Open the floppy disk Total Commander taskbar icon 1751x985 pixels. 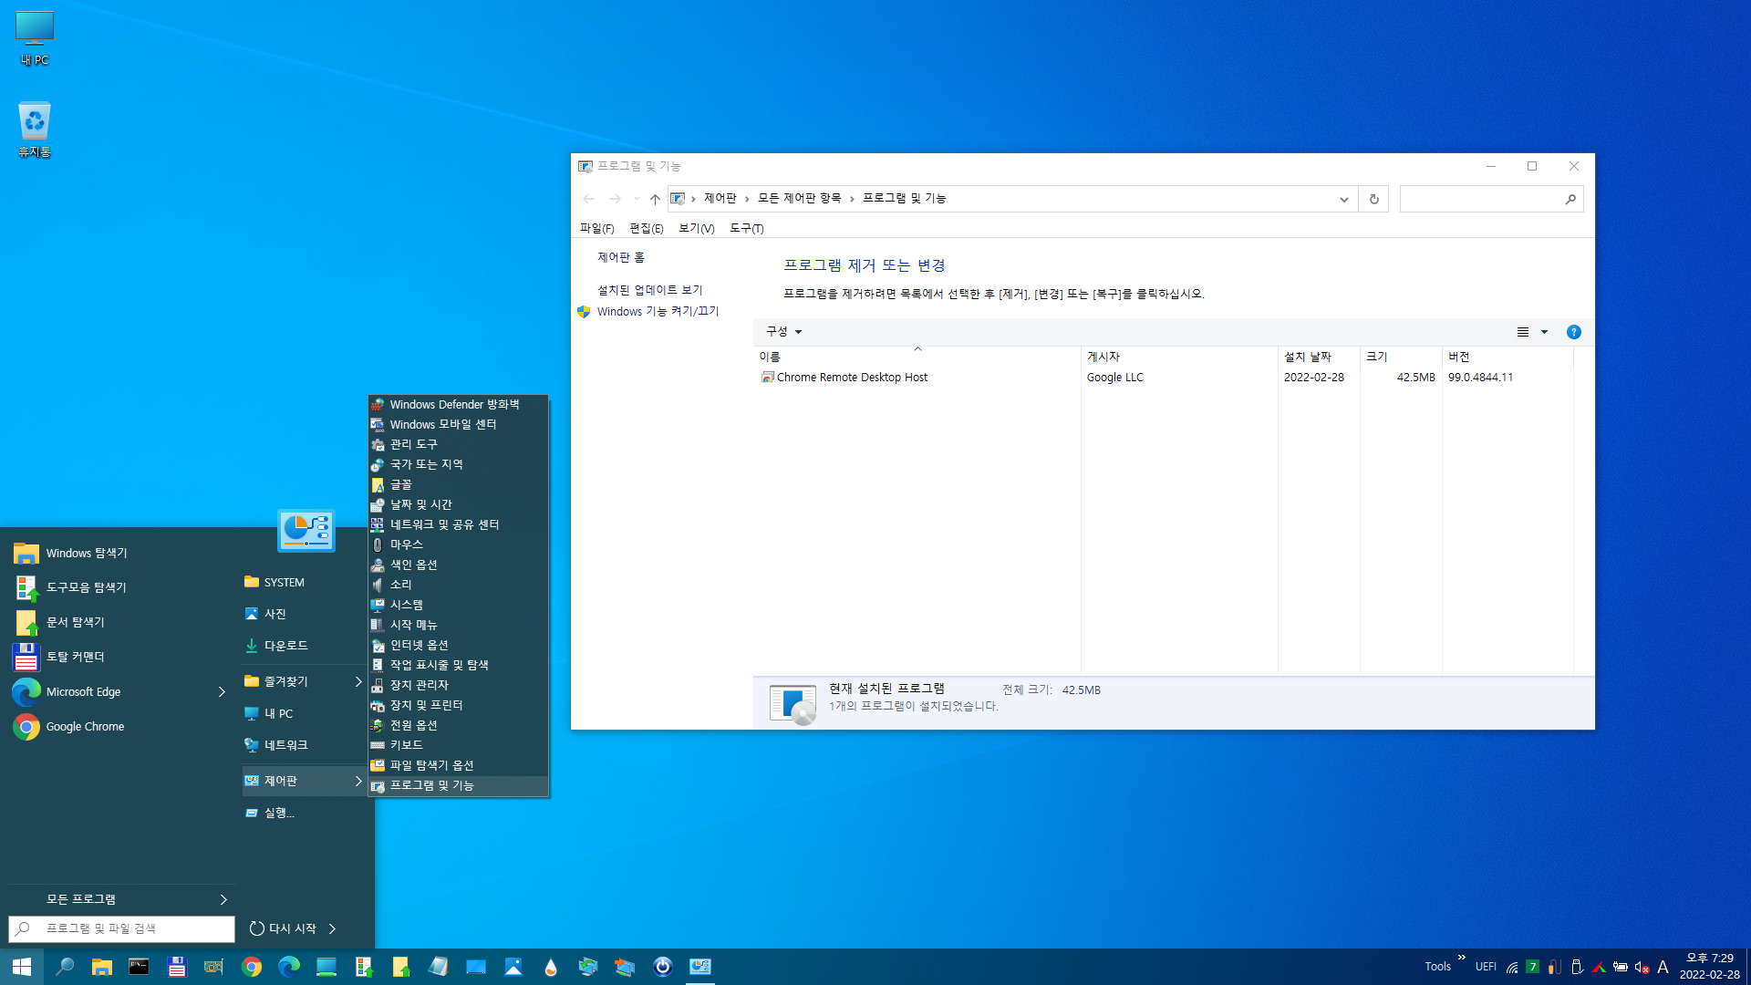pyautogui.click(x=177, y=967)
